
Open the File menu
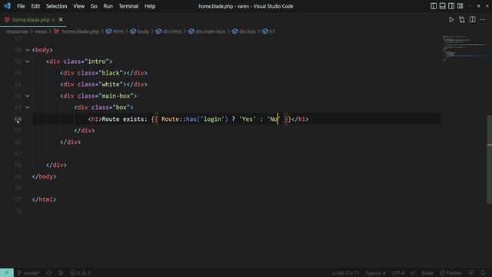[x=21, y=6]
